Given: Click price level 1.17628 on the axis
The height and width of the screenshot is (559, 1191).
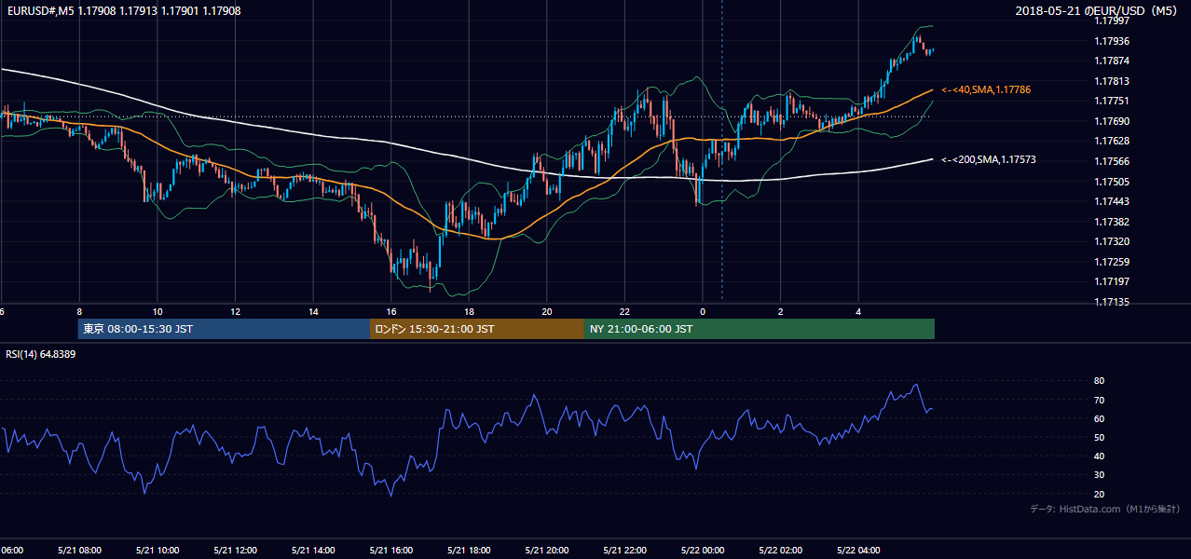Looking at the screenshot, I should (1112, 141).
